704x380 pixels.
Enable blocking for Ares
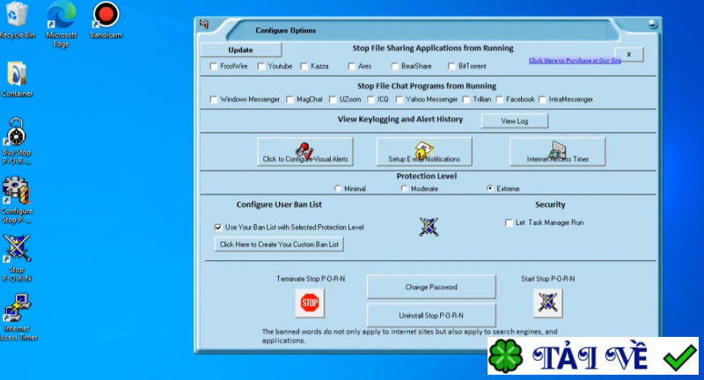click(x=351, y=66)
